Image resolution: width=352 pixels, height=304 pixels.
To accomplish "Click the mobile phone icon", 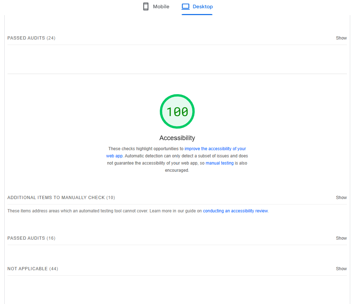I will coord(146,6).
